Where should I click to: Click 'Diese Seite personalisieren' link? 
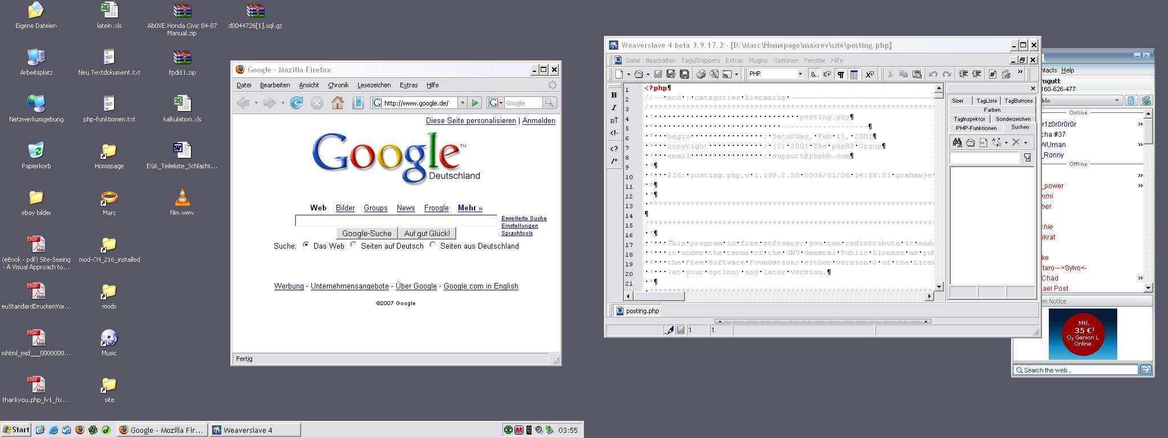pos(471,121)
